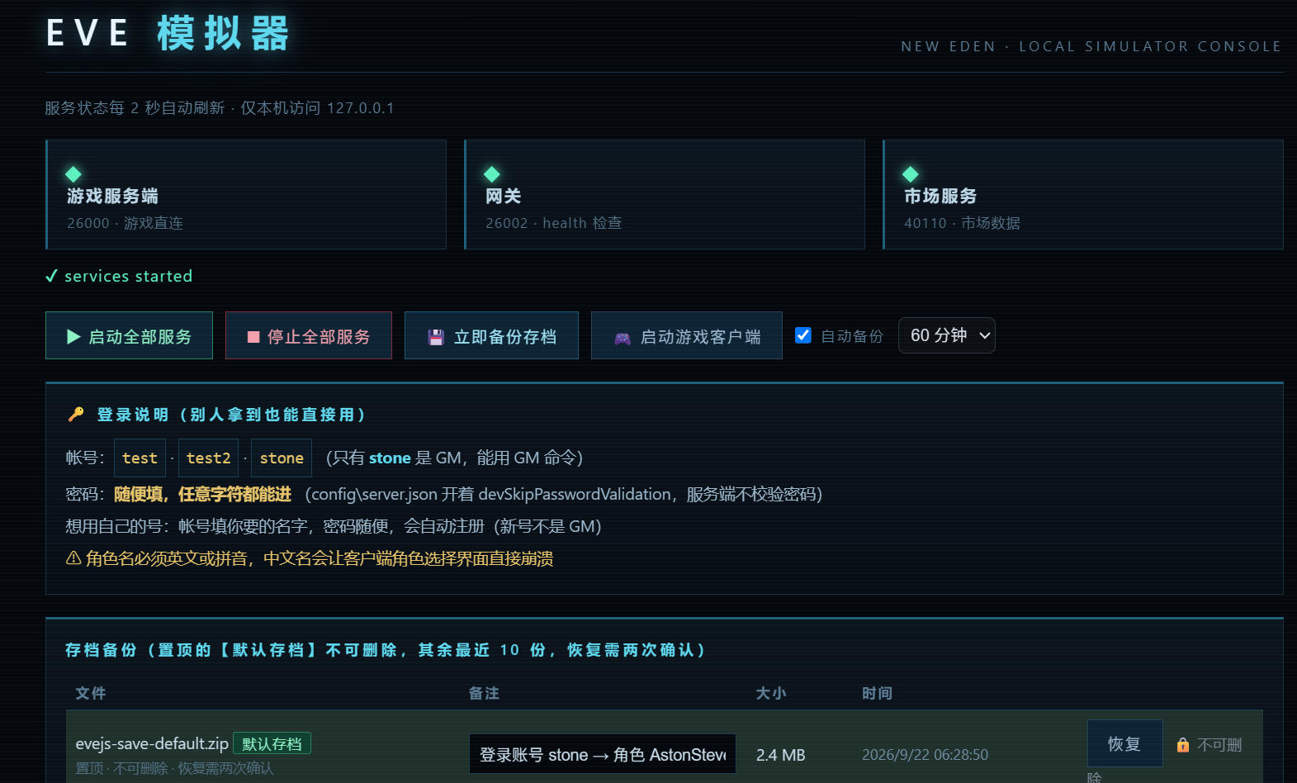
Task: Click 立即备份存档 backup now button
Action: pos(491,335)
